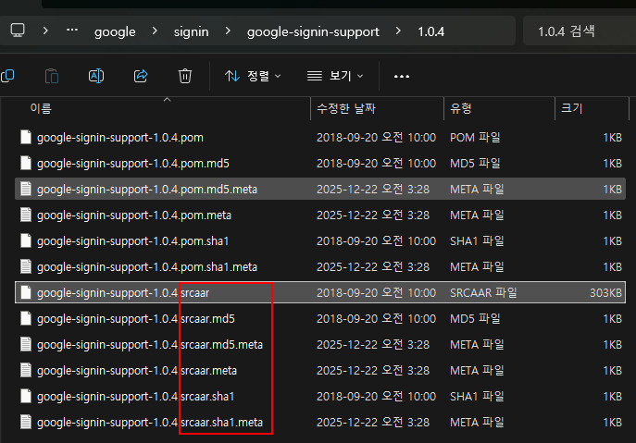The width and height of the screenshot is (636, 443).
Task: Expand the chevron after signin breadcrumb
Action: 228,31
